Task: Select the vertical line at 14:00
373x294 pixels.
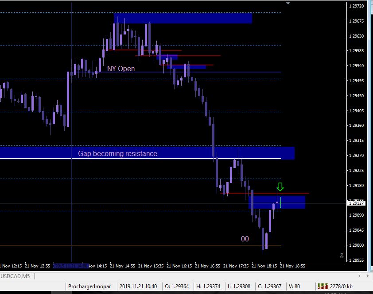Action: [72, 133]
